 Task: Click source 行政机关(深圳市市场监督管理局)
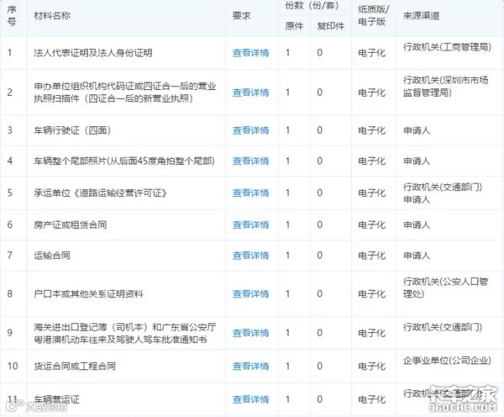(x=446, y=87)
